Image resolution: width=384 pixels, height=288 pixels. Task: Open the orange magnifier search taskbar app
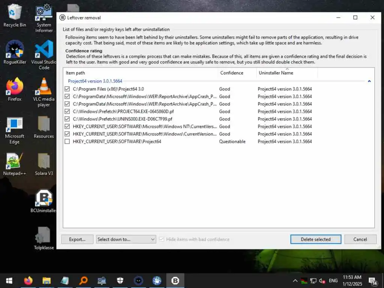[83, 280]
